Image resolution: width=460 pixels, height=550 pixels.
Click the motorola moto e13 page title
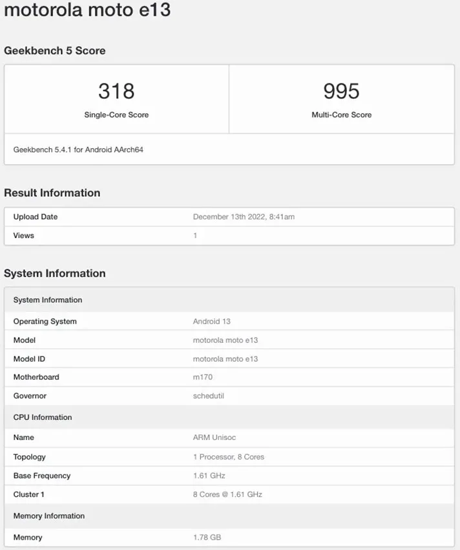[x=87, y=10]
